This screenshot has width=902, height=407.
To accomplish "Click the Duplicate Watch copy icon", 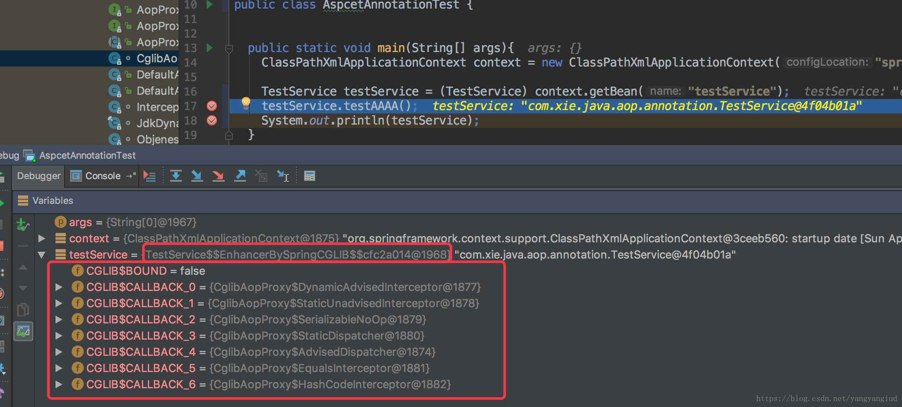I will 23,310.
